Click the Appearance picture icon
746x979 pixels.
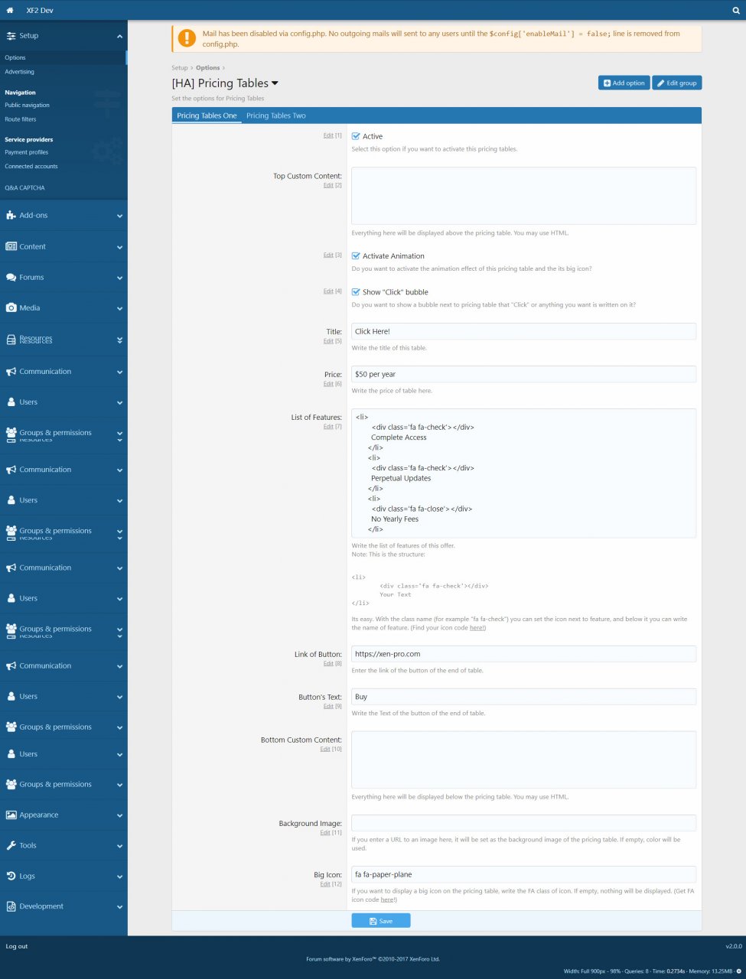pyautogui.click(x=11, y=815)
